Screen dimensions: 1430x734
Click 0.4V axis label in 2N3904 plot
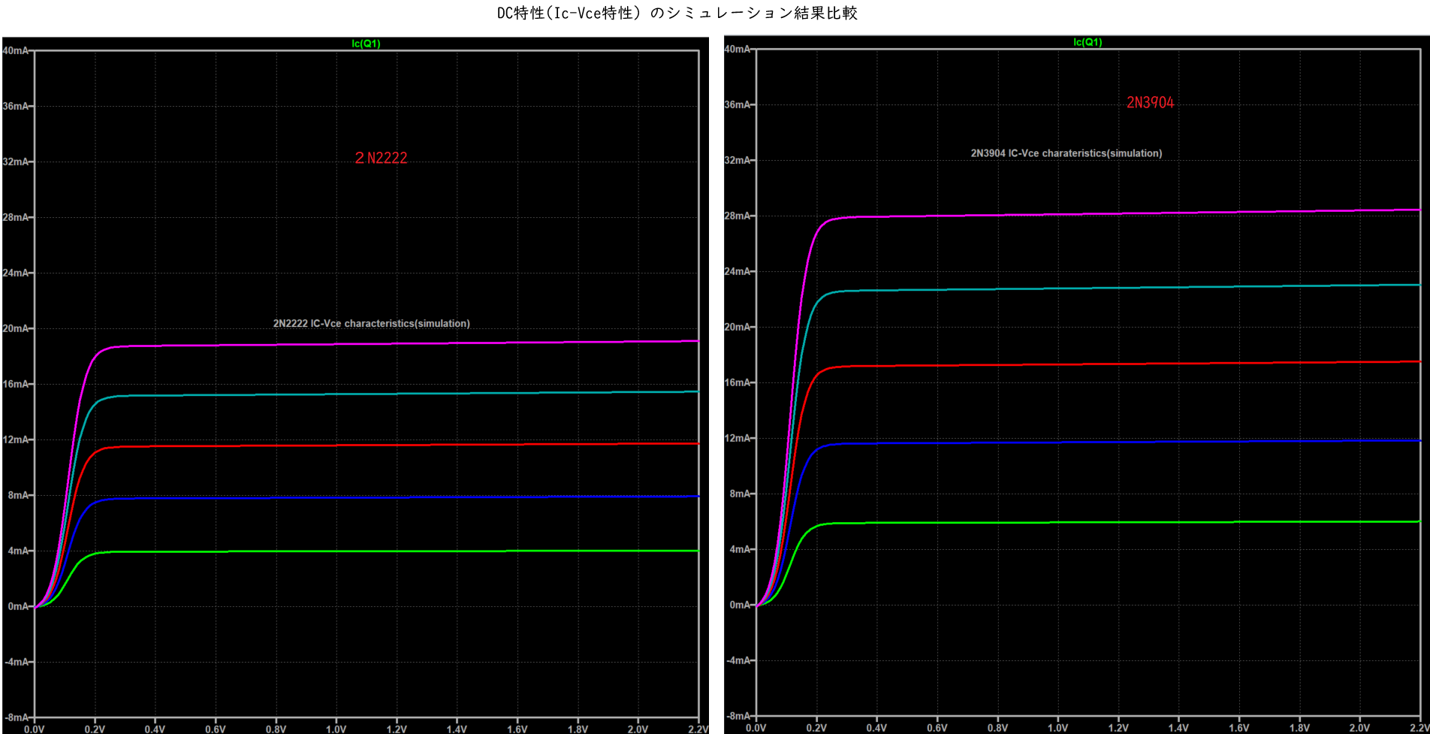pyautogui.click(x=876, y=729)
